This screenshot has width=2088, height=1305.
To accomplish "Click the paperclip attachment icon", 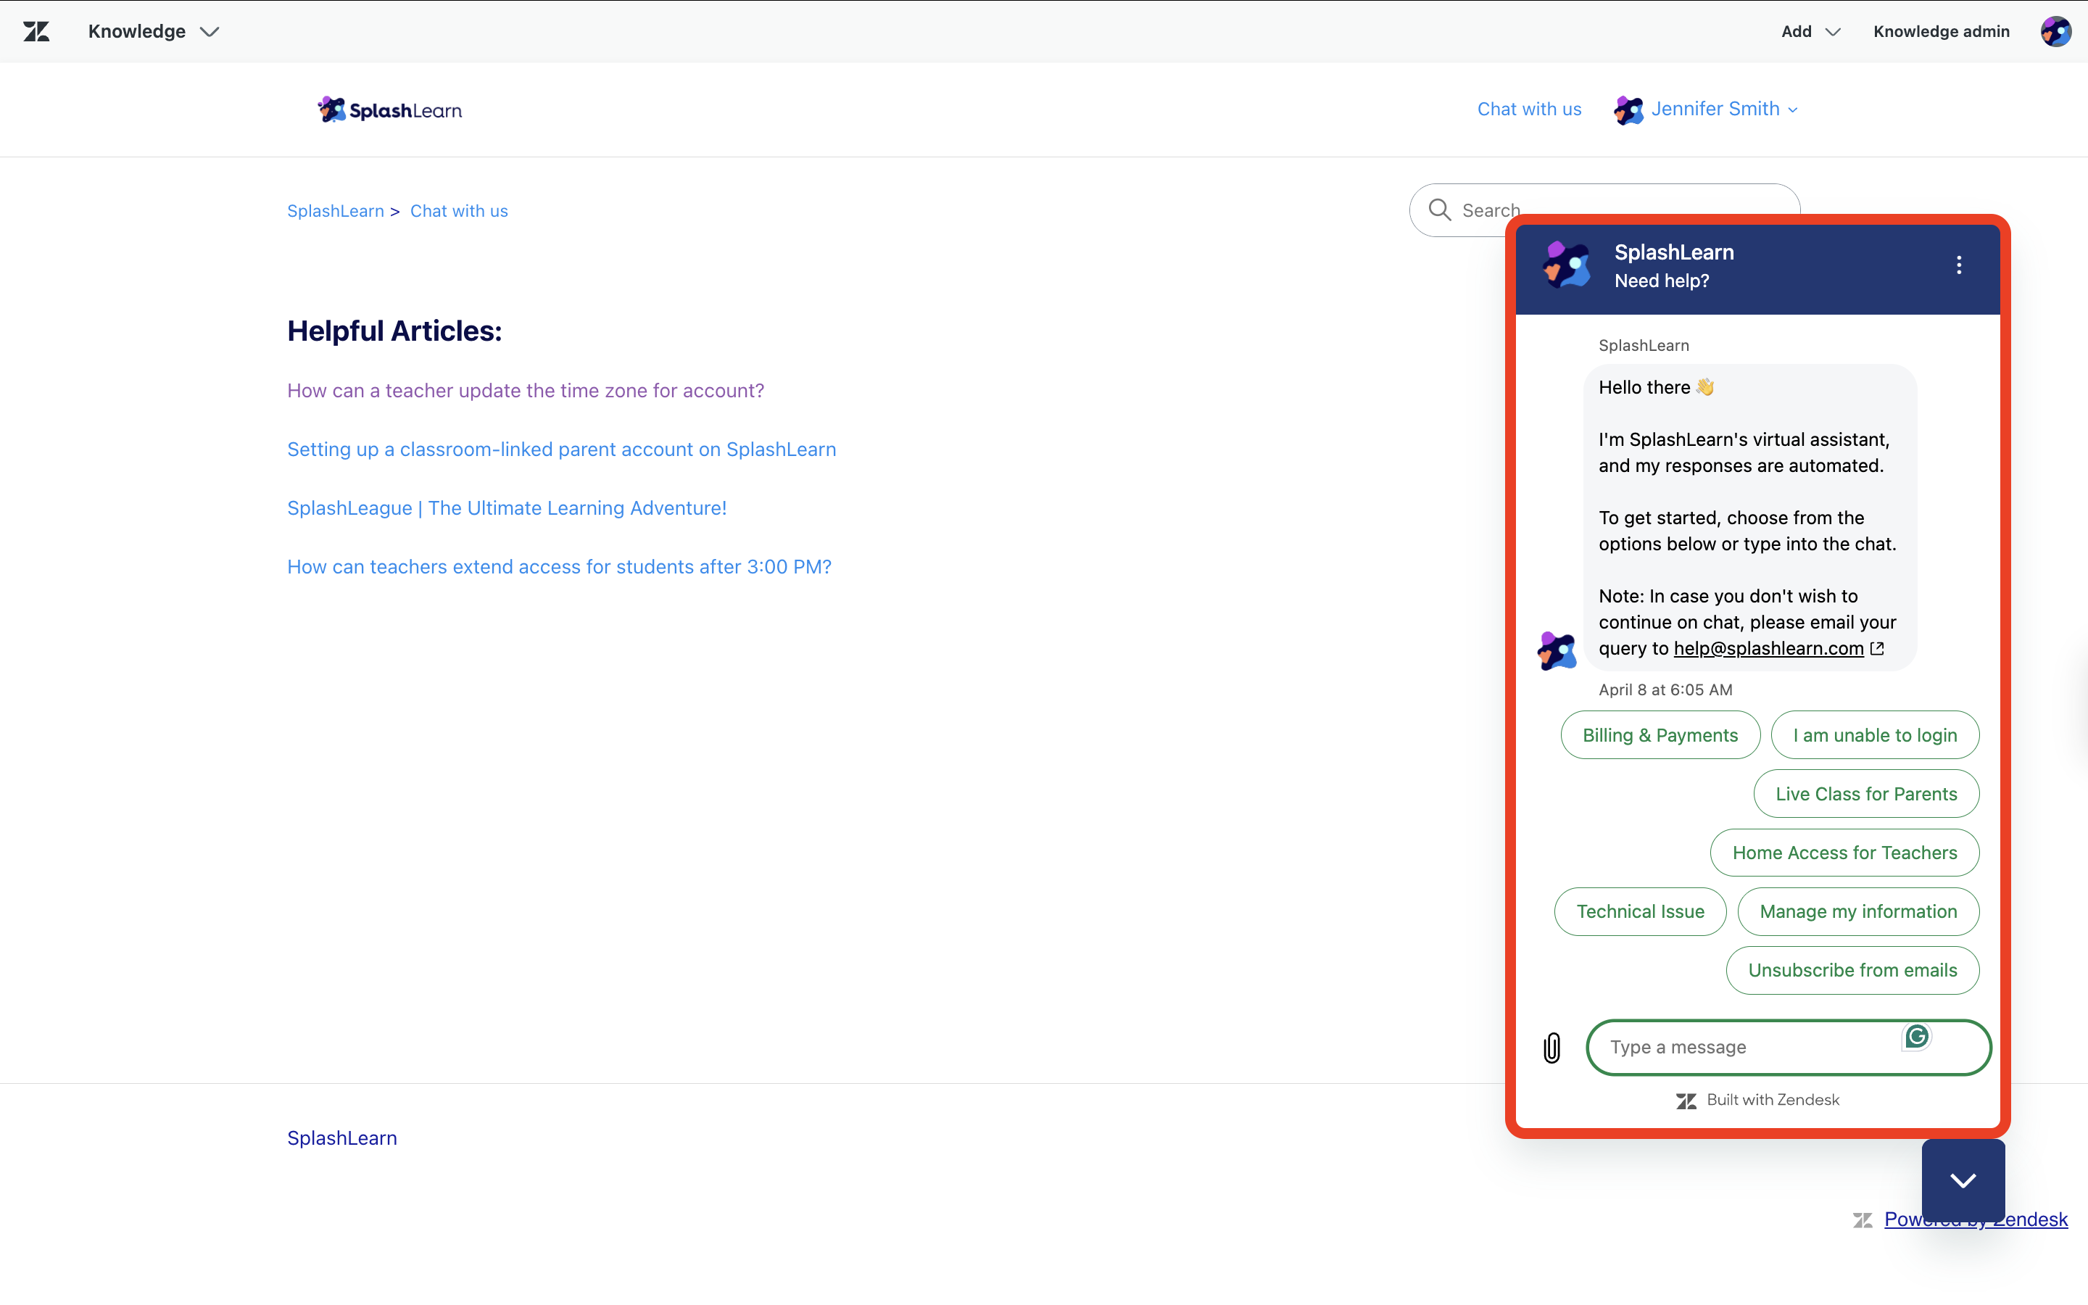I will 1552,1048.
